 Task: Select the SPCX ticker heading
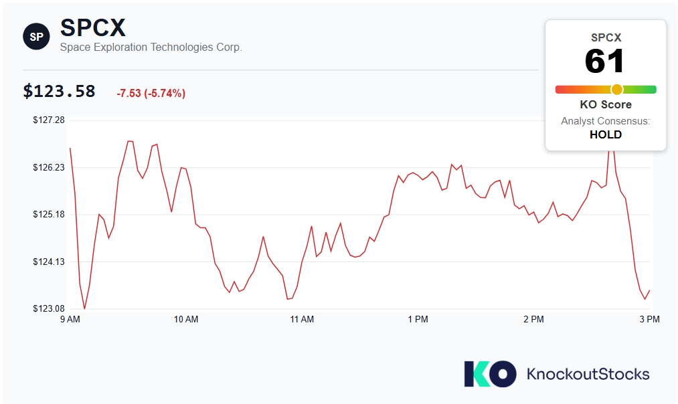[x=93, y=27]
